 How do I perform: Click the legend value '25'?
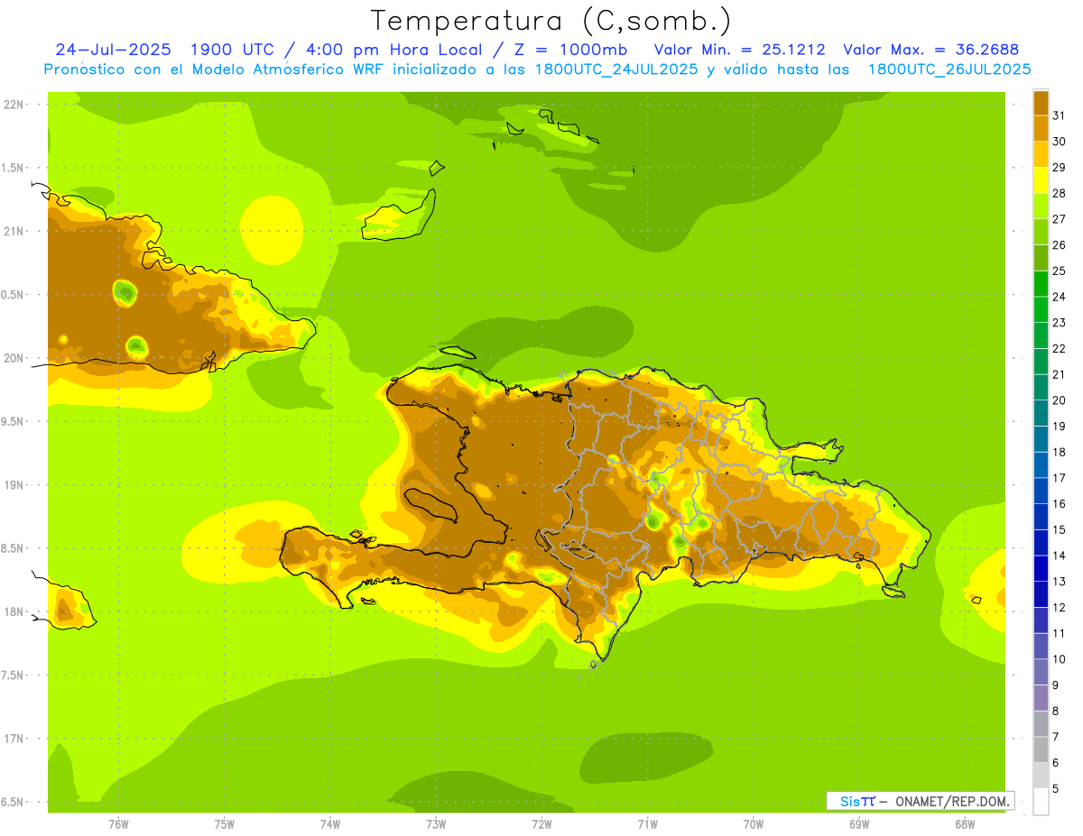1059,271
